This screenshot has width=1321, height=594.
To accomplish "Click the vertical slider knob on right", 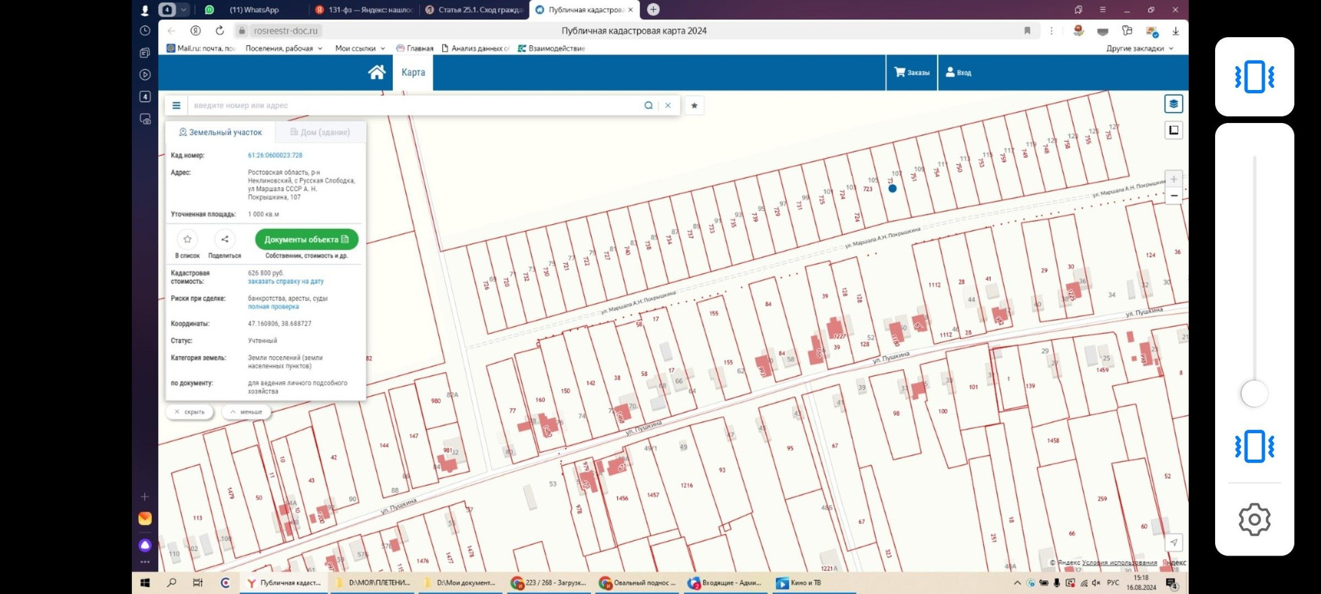I will 1254,394.
